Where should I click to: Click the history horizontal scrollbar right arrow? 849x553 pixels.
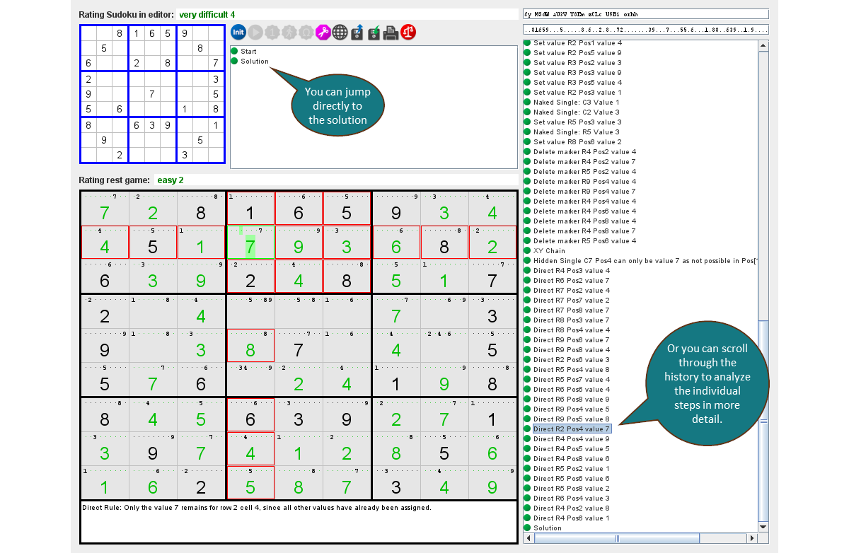coord(753,538)
